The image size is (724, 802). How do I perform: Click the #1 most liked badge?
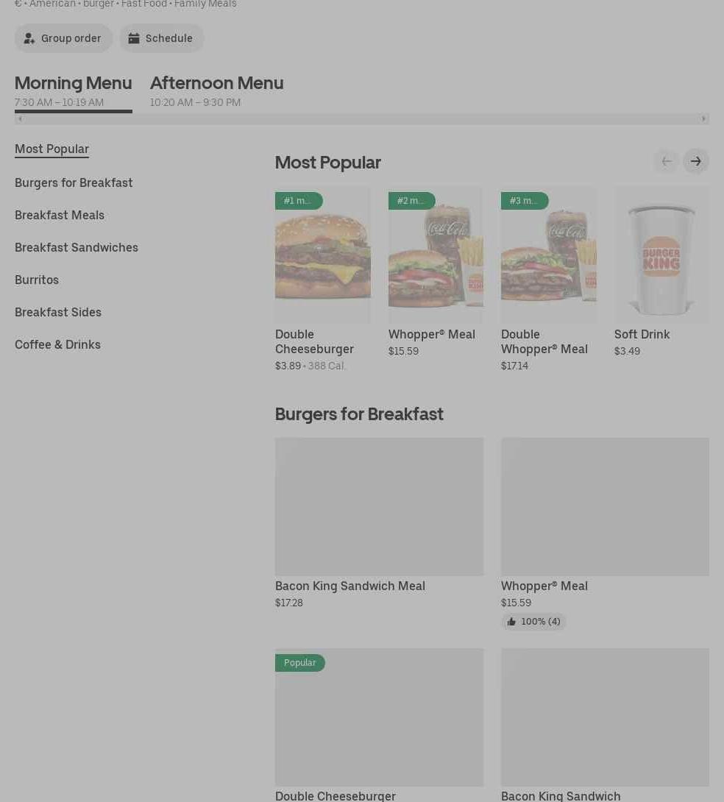[x=298, y=201]
